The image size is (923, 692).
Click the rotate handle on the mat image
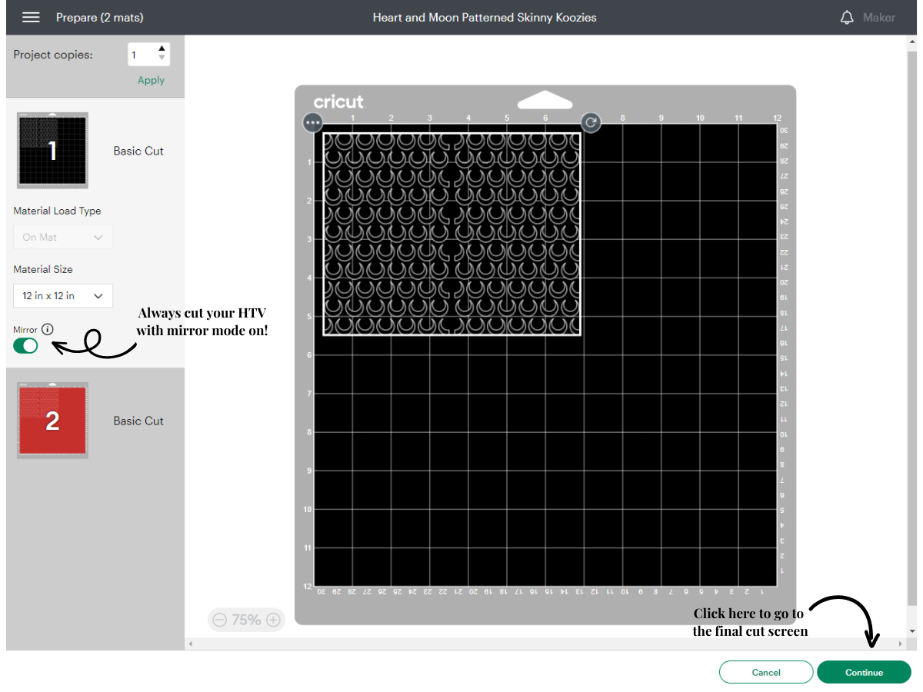click(x=591, y=122)
